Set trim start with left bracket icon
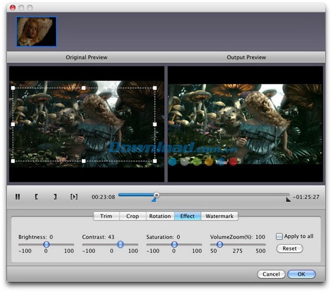The height and width of the screenshot is (292, 332). click(37, 197)
